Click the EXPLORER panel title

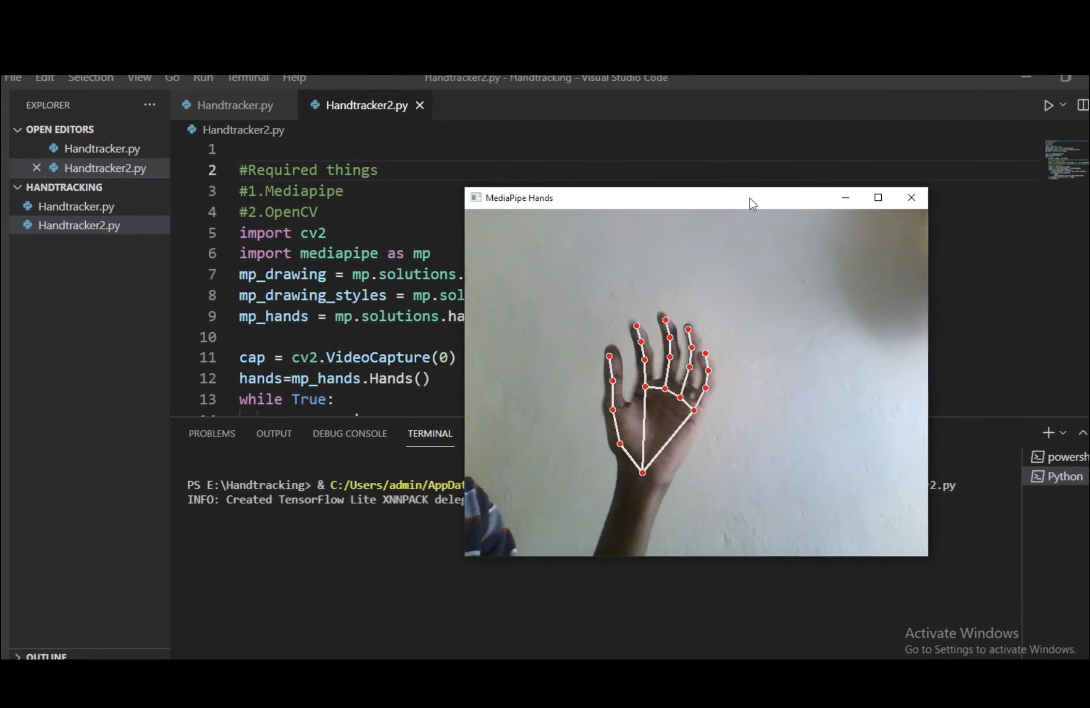tap(47, 105)
